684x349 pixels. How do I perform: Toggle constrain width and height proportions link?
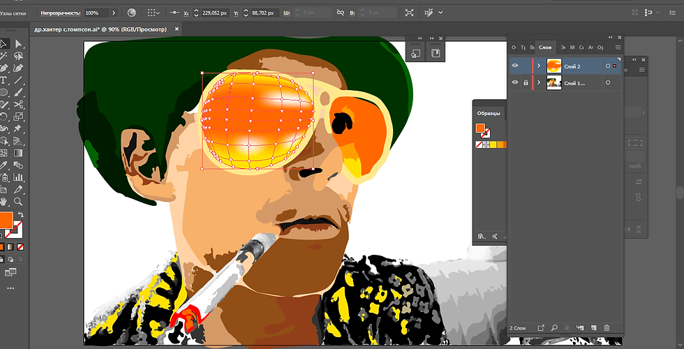[x=341, y=13]
